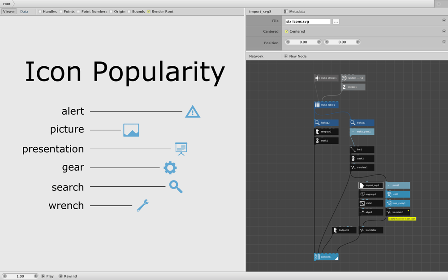Screen dimensions: 448x280
Task: Start animation with the Play button
Action: coord(47,276)
